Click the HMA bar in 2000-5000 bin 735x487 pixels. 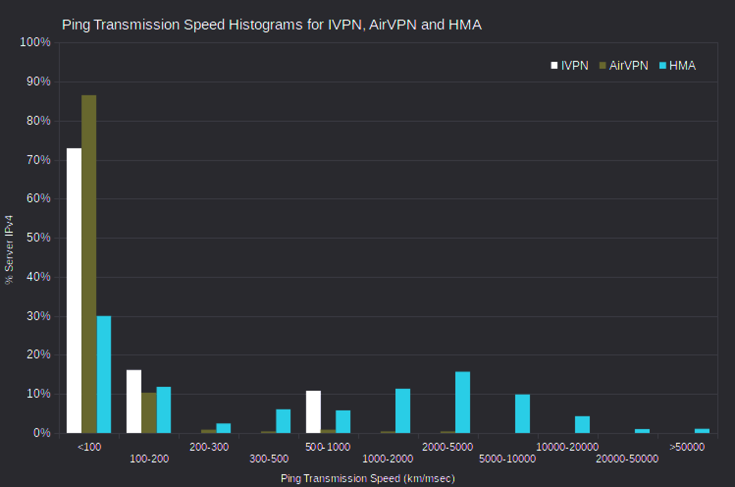tap(463, 403)
